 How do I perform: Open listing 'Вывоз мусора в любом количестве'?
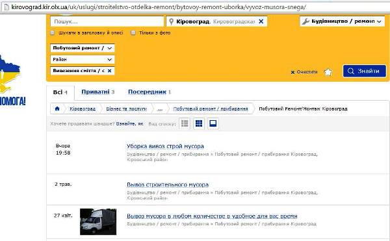tap(212, 216)
